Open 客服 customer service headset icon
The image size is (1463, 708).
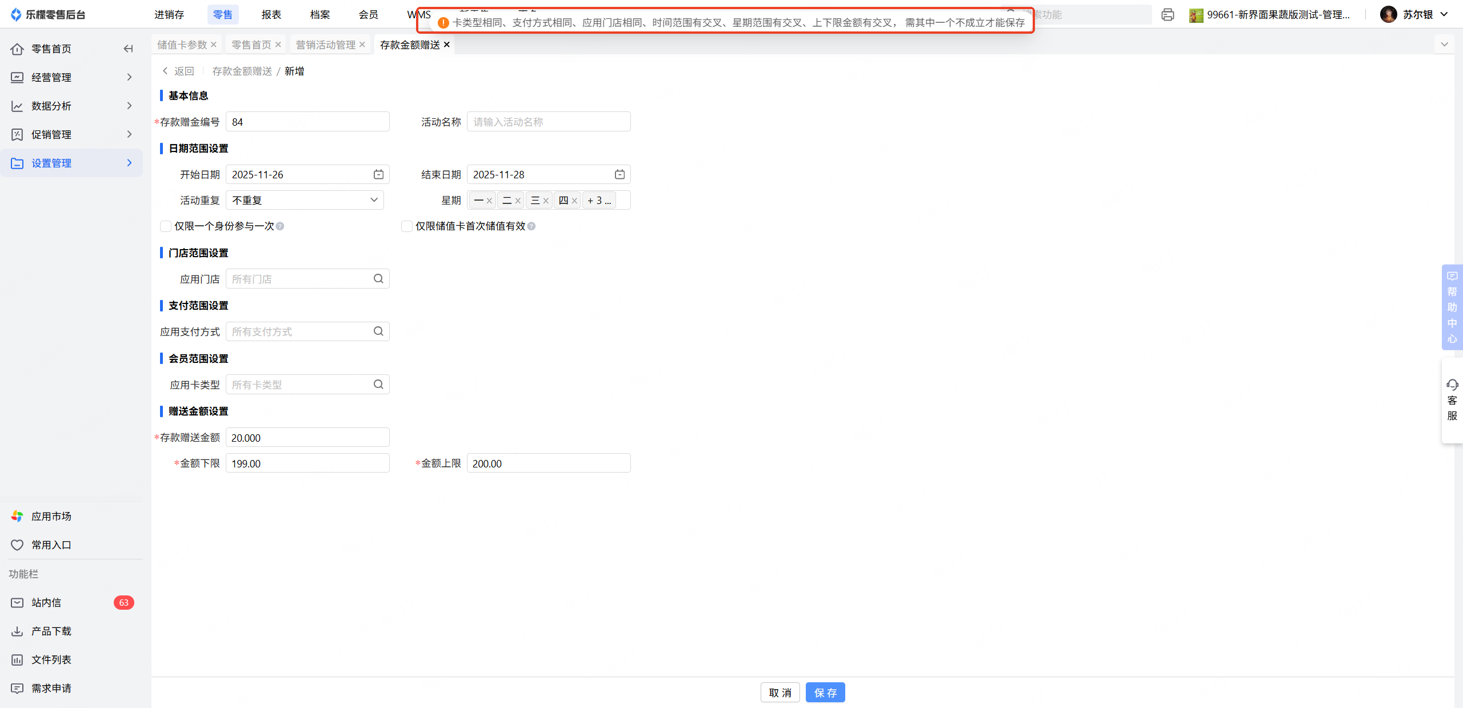(x=1452, y=385)
